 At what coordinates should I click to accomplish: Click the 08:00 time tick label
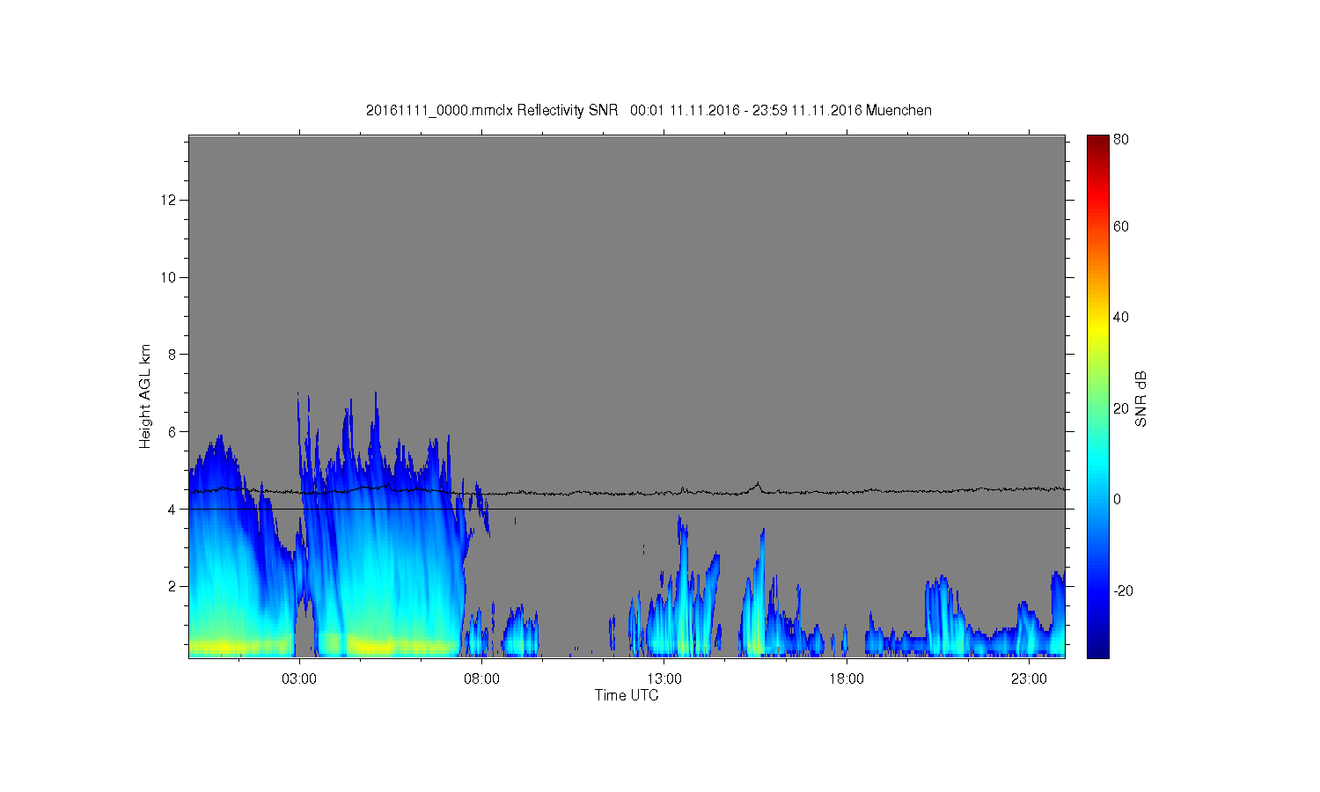click(x=481, y=679)
